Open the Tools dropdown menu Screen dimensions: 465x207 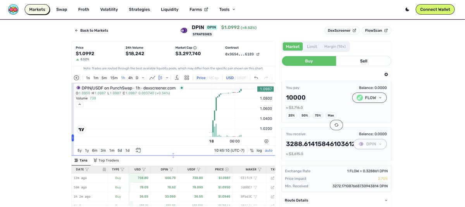click(227, 9)
